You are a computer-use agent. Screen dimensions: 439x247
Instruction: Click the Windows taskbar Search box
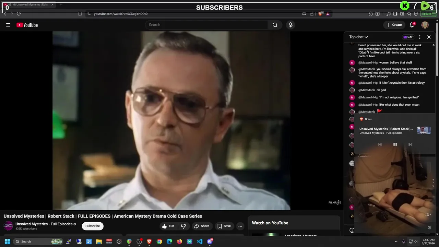coord(39,242)
